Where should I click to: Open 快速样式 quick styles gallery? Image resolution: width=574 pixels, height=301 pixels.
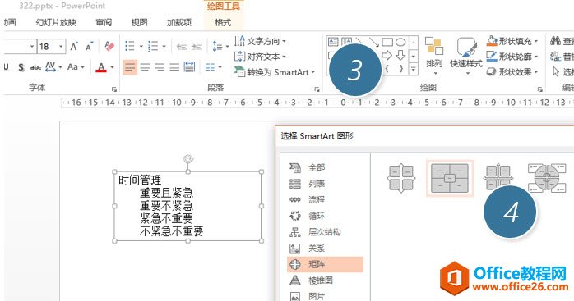click(x=466, y=55)
